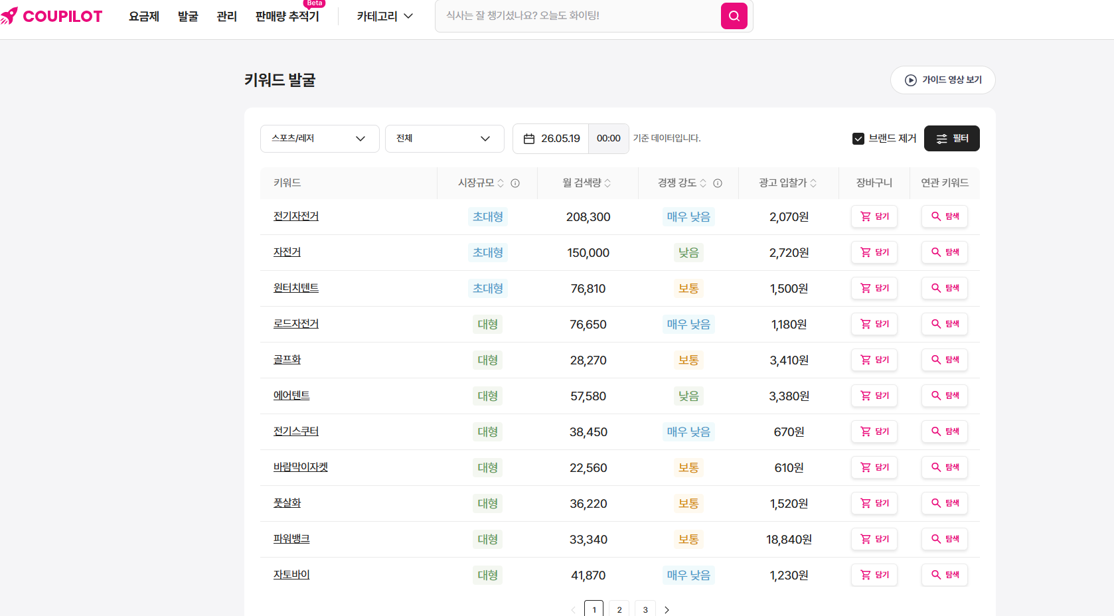Open the 발굴 menu
Viewport: 1114px width, 616px height.
click(x=188, y=16)
